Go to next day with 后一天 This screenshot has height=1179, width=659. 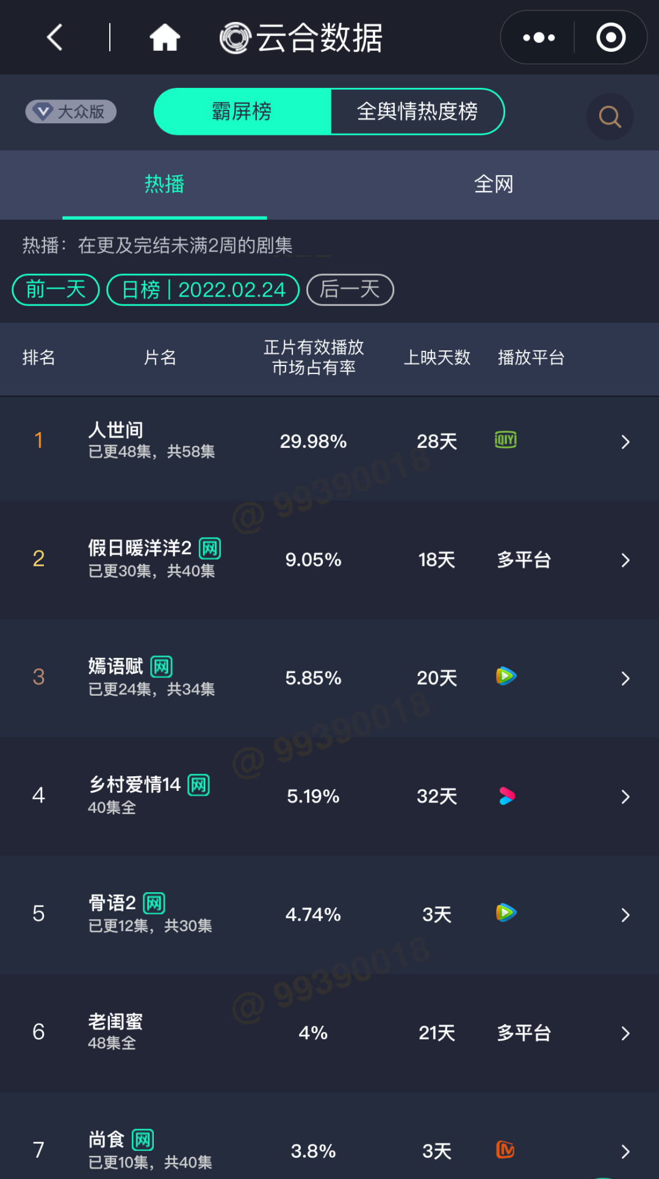pyautogui.click(x=350, y=289)
